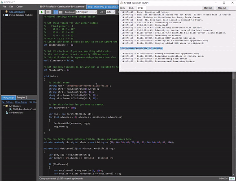This screenshot has width=236, height=181.
Task: Expand the Demo database (SQLite) node
Action: point(4,15)
